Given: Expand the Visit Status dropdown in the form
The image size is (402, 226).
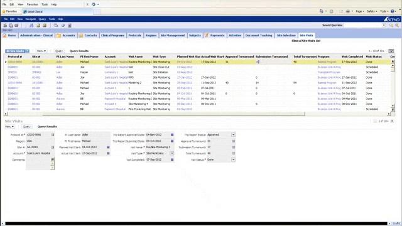Looking at the screenshot, I should coord(233,159).
